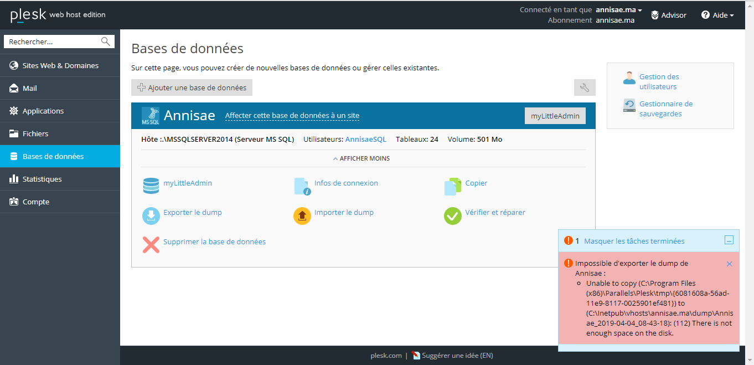The image size is (754, 365).
Task: Click the folder Fichiers icon
Action: [14, 133]
